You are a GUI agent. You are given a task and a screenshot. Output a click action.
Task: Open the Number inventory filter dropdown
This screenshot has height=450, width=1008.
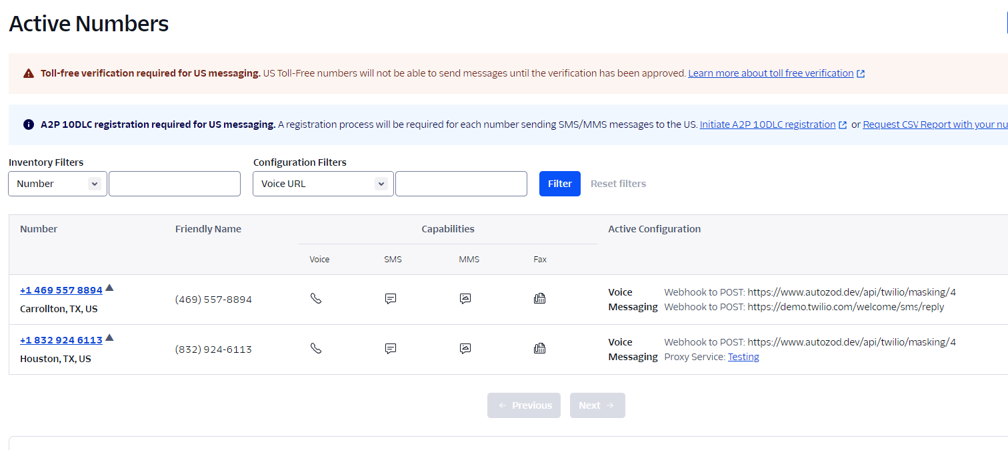click(57, 184)
